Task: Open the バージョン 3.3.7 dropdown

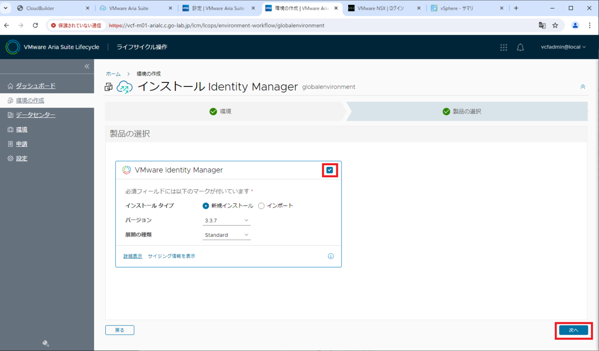Action: pos(227,221)
